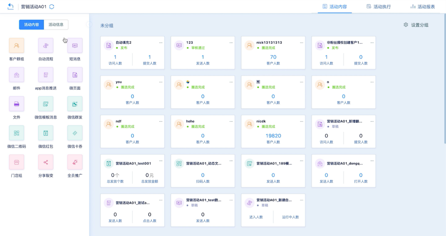Pick the 分享裂变 share icon

click(46, 162)
